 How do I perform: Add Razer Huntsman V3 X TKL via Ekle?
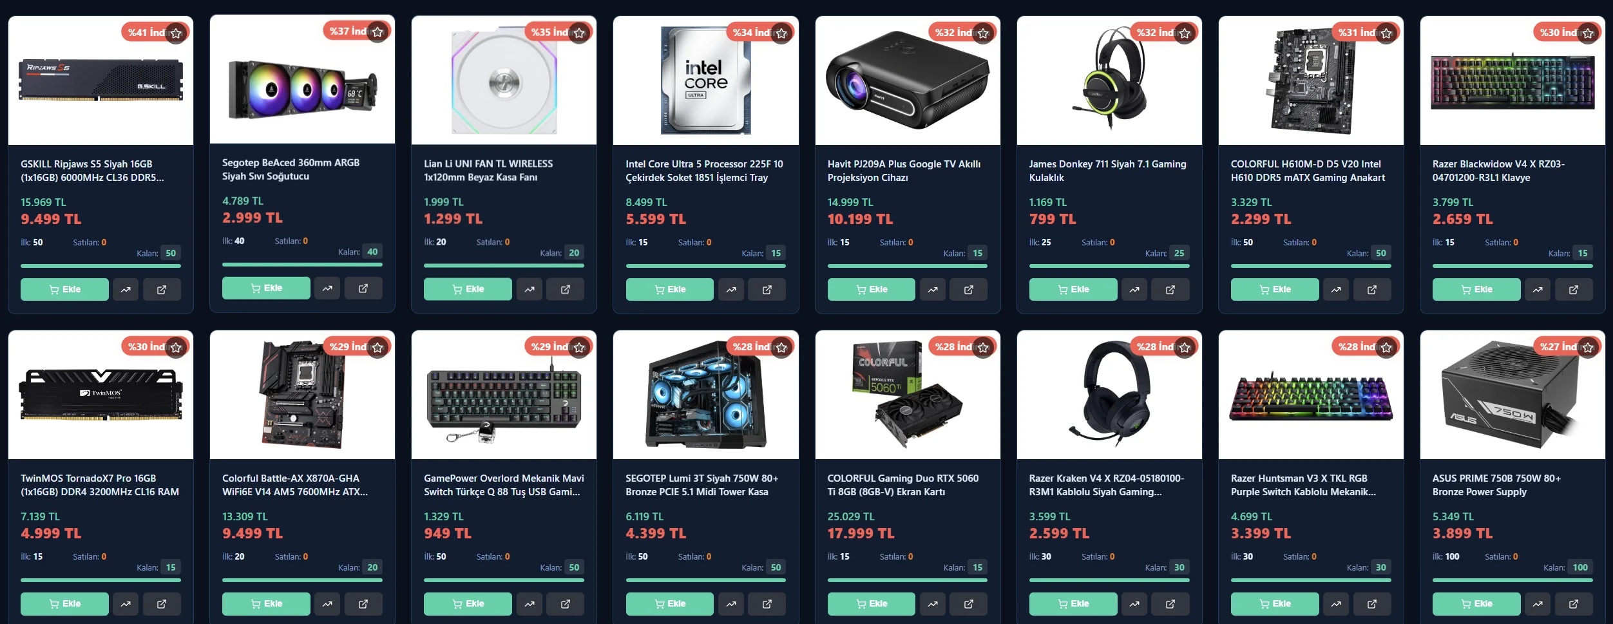tap(1275, 604)
